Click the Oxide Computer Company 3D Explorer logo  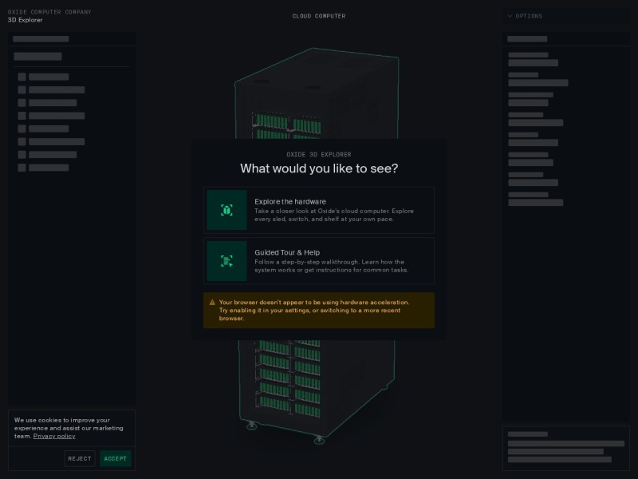(49, 16)
